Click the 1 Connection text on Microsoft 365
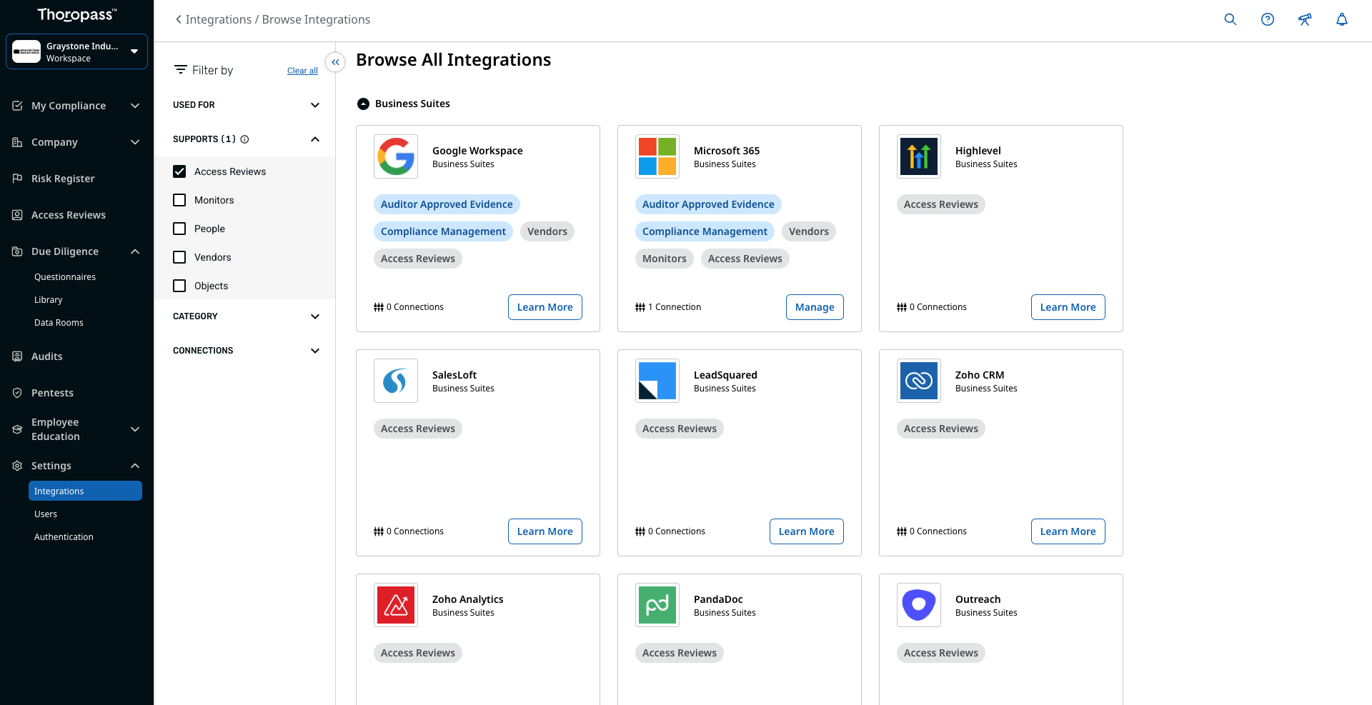 coord(675,307)
